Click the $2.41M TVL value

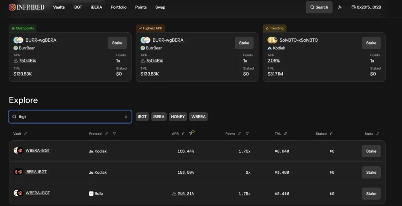(282, 194)
